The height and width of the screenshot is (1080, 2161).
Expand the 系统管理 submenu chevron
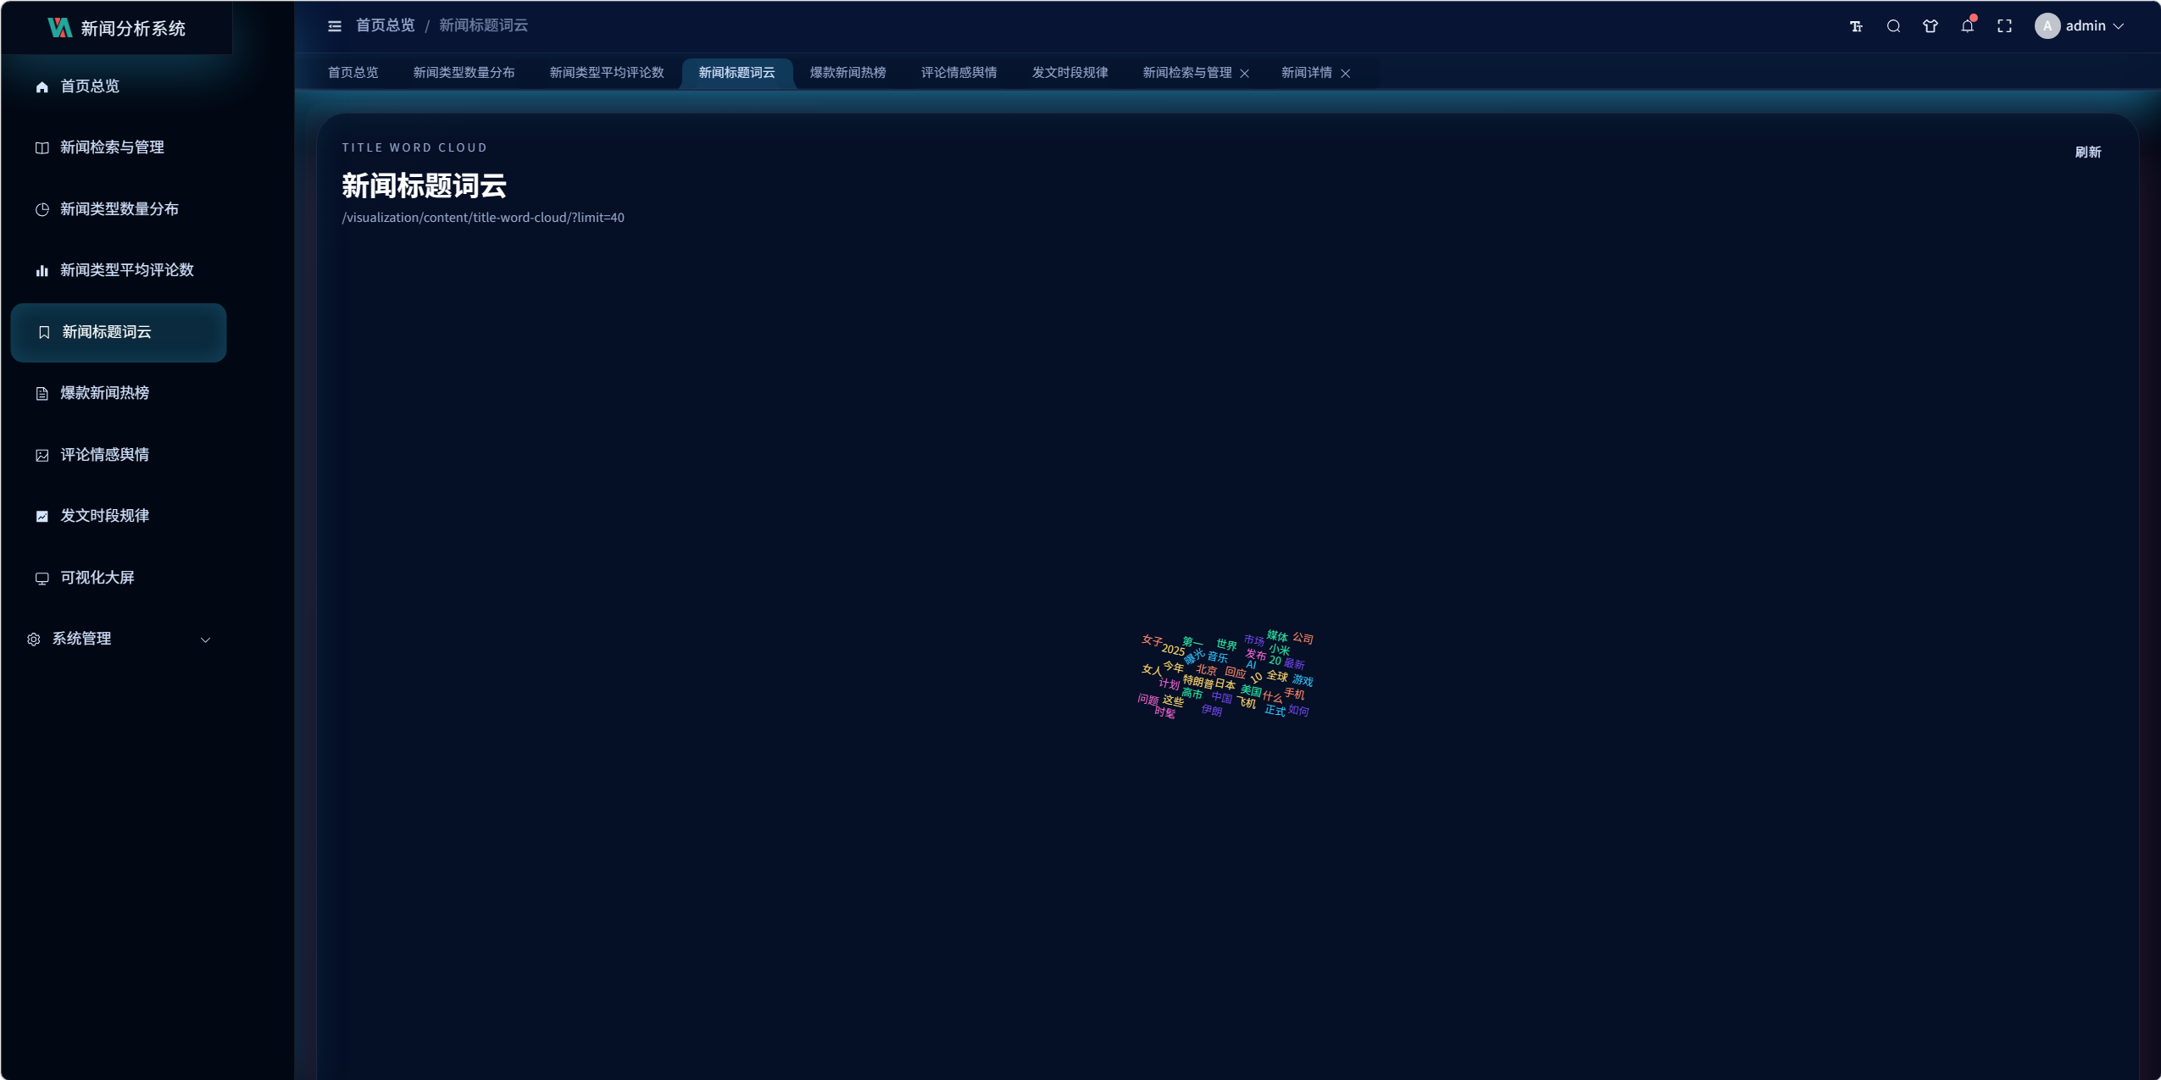pos(205,640)
